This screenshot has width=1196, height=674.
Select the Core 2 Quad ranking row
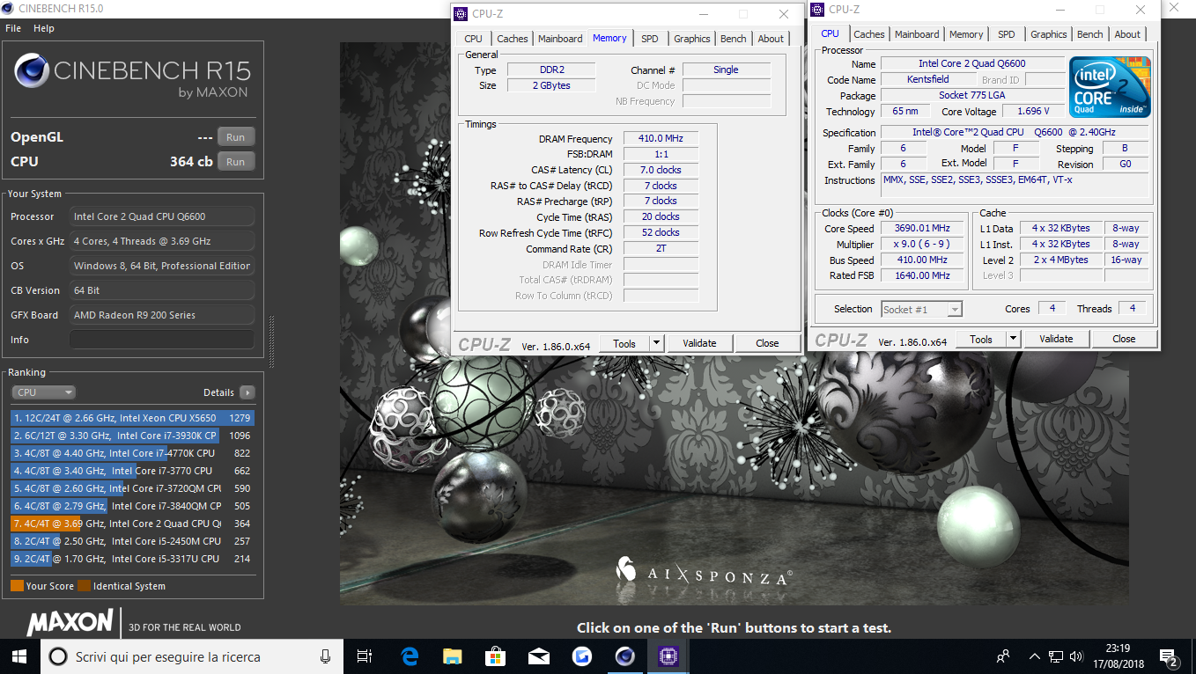pyautogui.click(x=132, y=524)
